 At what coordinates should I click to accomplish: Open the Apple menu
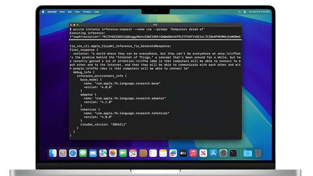43,12
